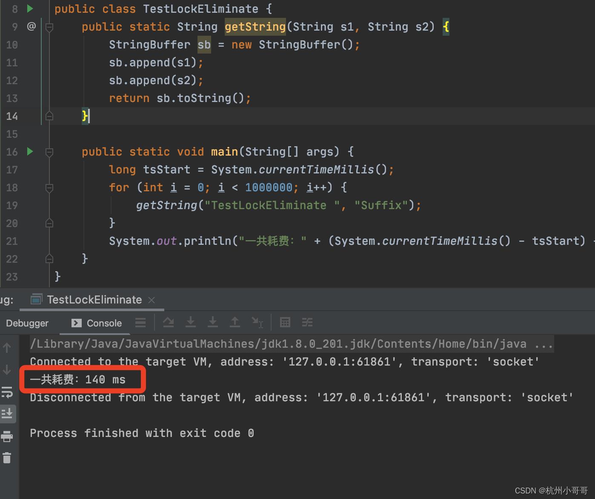Click the run gutter icon beside class TestLockEliminate
The height and width of the screenshot is (499, 595).
[x=30, y=9]
